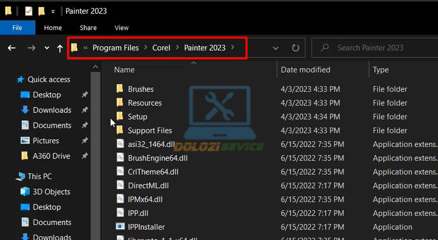Viewport: 438px width, 240px height.
Task: Click the Back navigation arrow
Action: coord(12,48)
